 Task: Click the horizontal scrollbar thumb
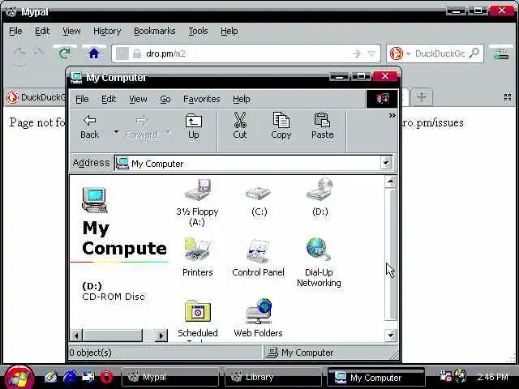click(x=112, y=336)
